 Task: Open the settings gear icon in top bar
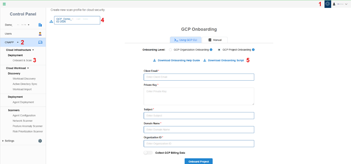(328, 4)
